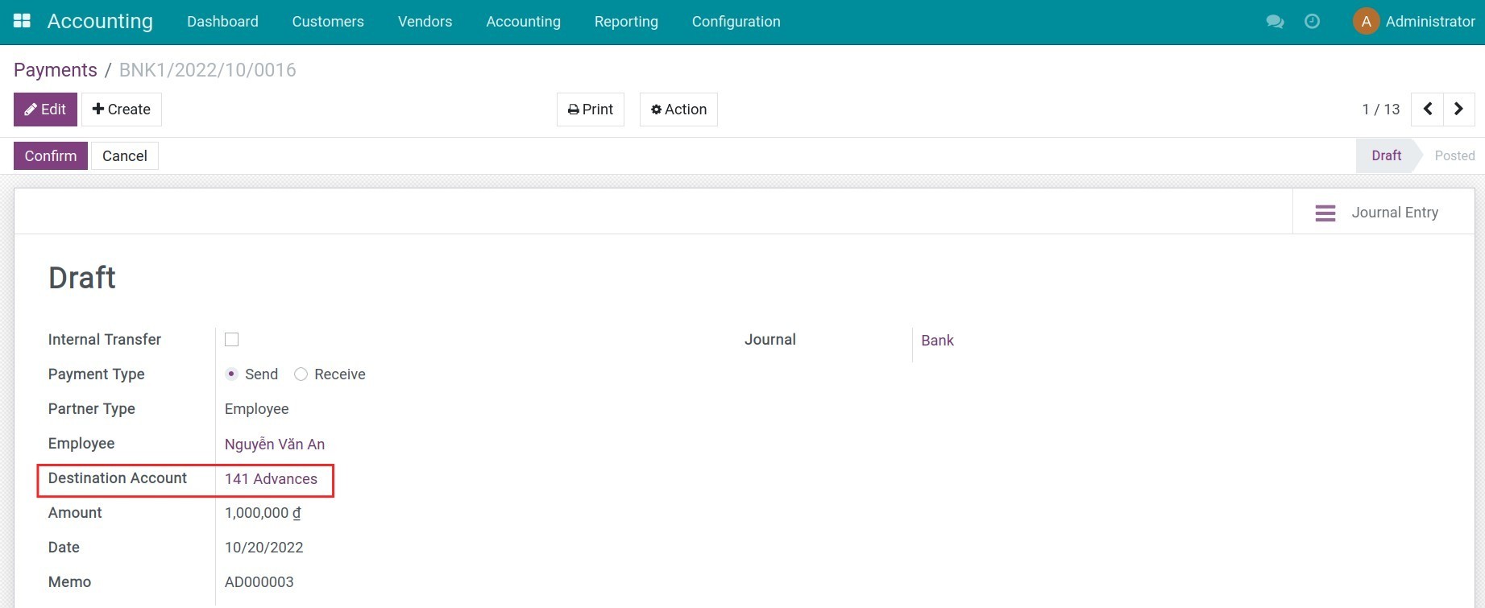Expand the Print dropdown menu
This screenshot has height=608, width=1485.
click(x=590, y=110)
